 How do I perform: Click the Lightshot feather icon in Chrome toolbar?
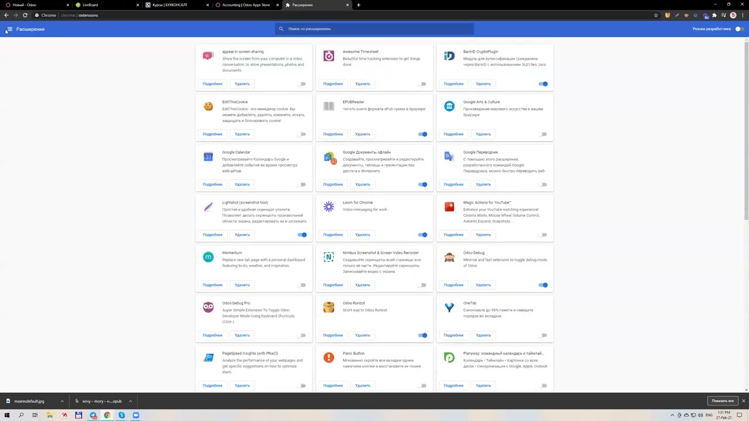point(677,15)
